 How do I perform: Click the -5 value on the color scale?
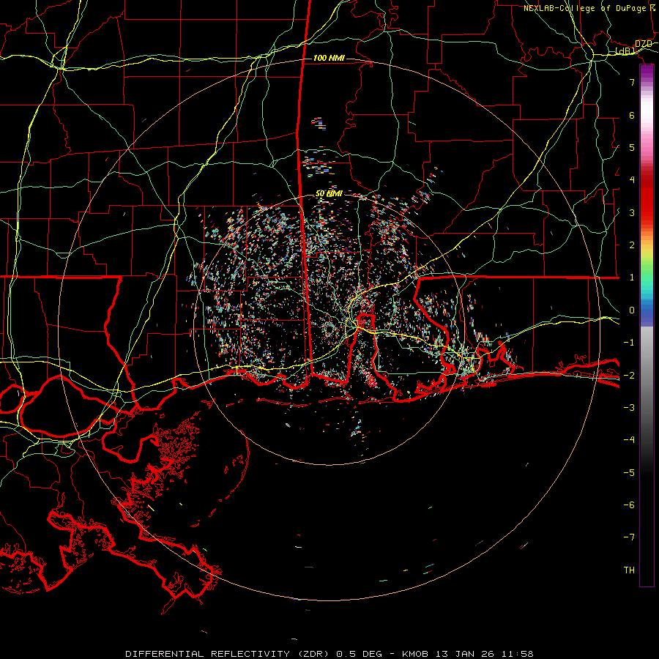click(629, 472)
